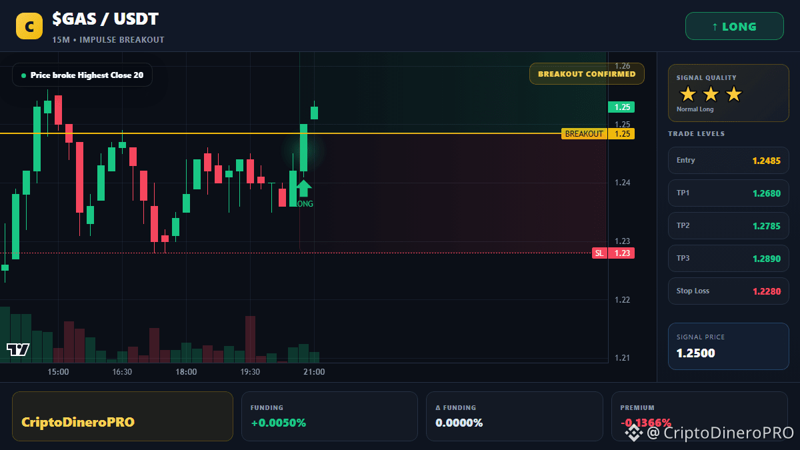
Task: Click the Normal Long quality label
Action: click(695, 109)
